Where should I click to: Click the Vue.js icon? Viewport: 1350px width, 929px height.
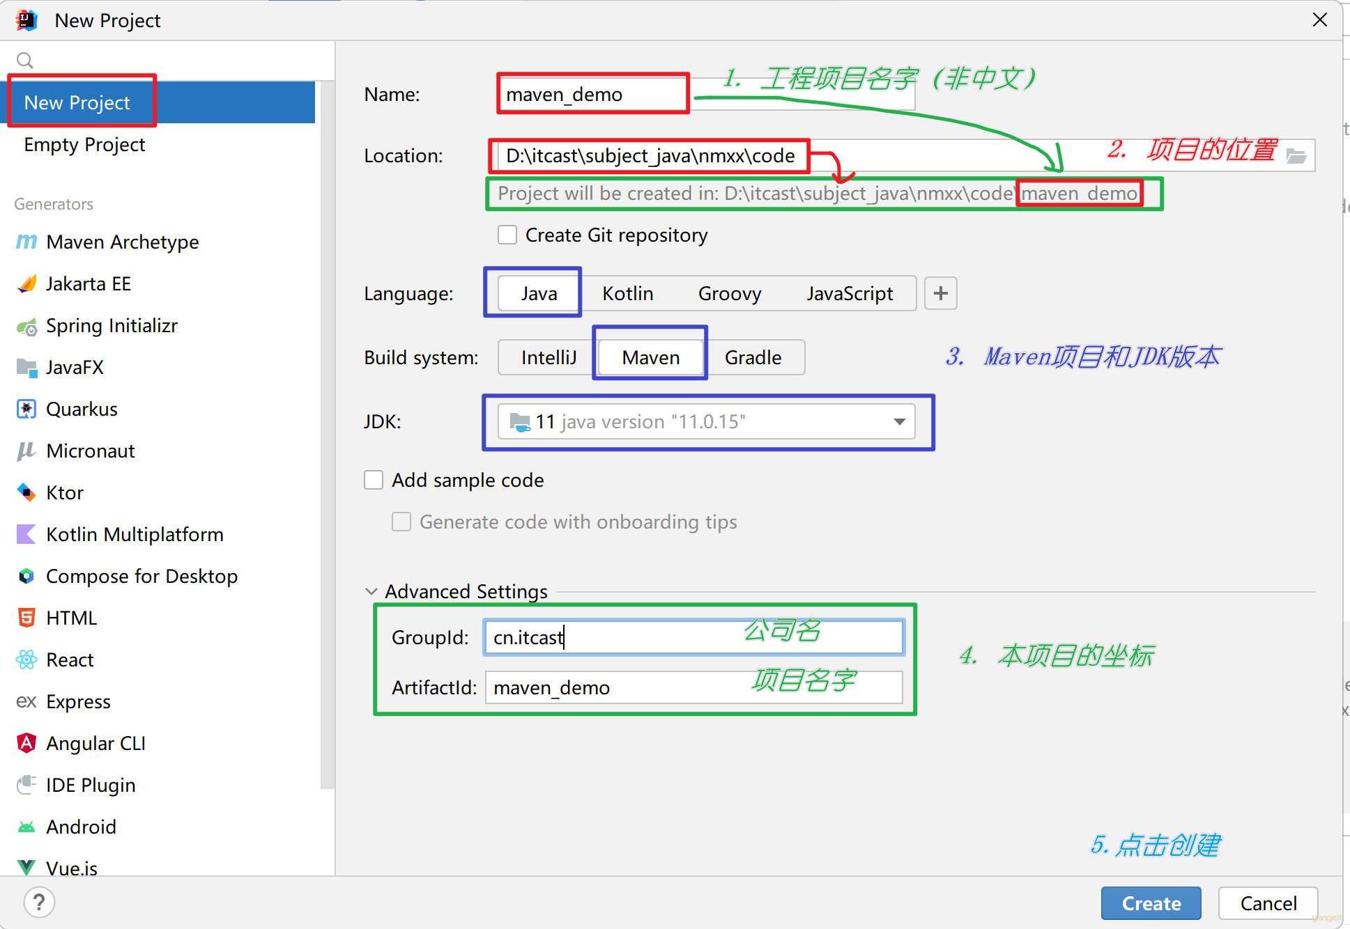coord(26,867)
